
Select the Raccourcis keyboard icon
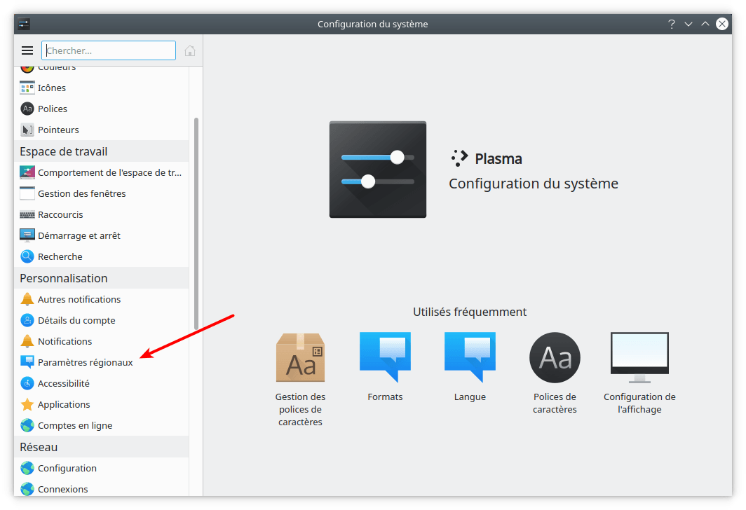pos(27,215)
